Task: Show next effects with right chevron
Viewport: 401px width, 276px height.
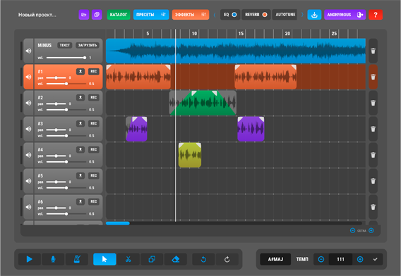Action: click(302, 15)
